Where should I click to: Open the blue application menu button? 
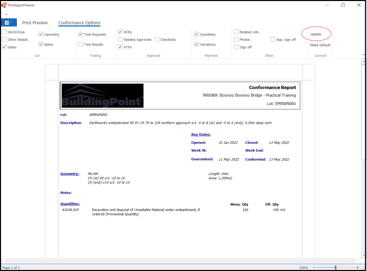[9, 23]
